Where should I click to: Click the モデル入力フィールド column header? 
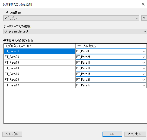coord(40,46)
